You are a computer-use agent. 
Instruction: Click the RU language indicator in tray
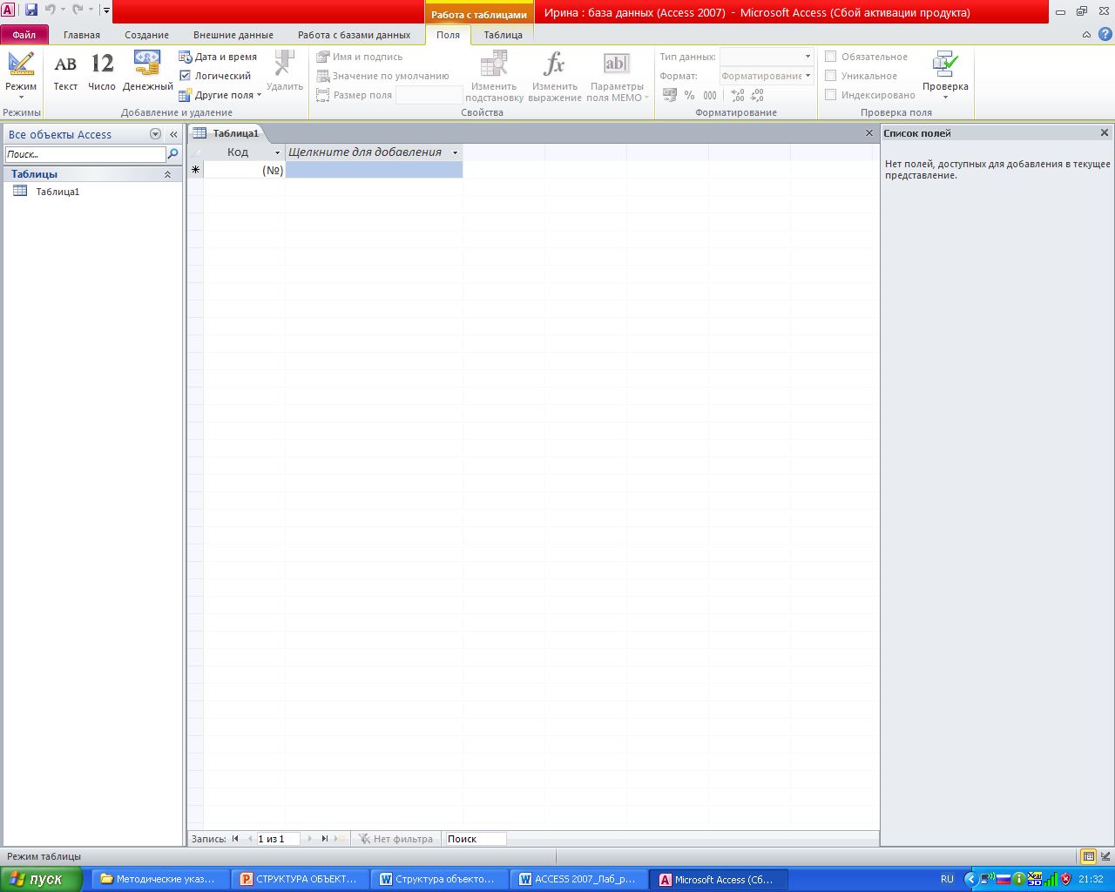947,880
